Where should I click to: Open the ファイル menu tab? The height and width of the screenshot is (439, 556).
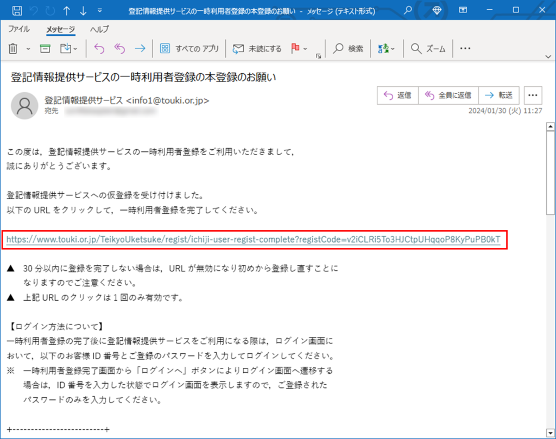pyautogui.click(x=19, y=29)
